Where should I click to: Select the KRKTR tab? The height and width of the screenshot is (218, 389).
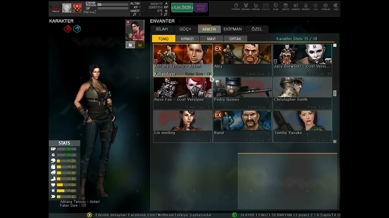209,29
